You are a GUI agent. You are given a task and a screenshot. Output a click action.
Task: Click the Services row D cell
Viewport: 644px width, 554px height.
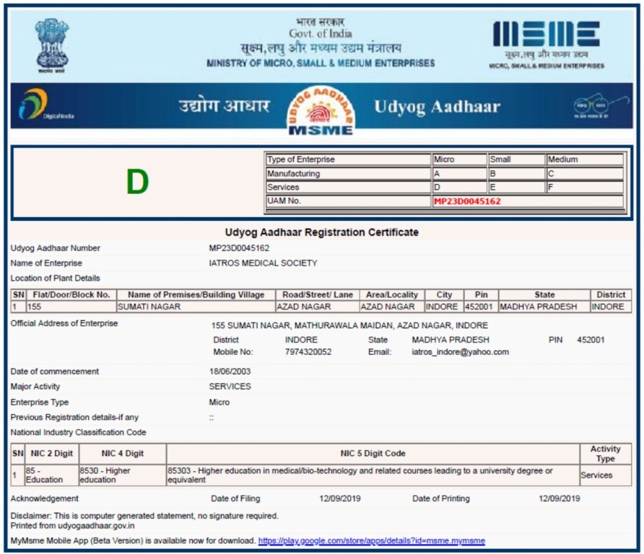tap(458, 188)
